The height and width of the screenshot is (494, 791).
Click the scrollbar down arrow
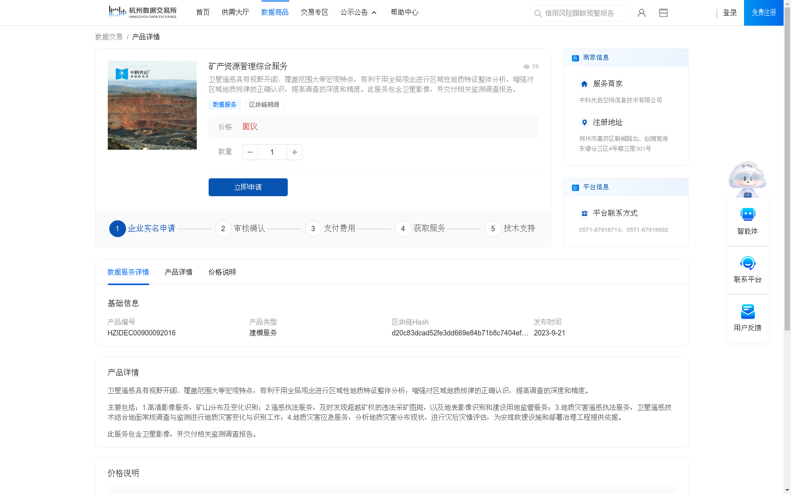pos(787,490)
